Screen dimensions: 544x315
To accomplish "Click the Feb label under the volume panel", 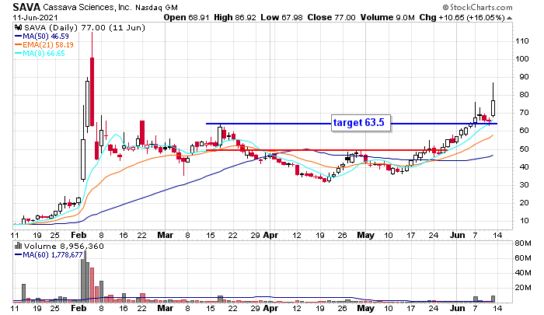I will coord(78,308).
